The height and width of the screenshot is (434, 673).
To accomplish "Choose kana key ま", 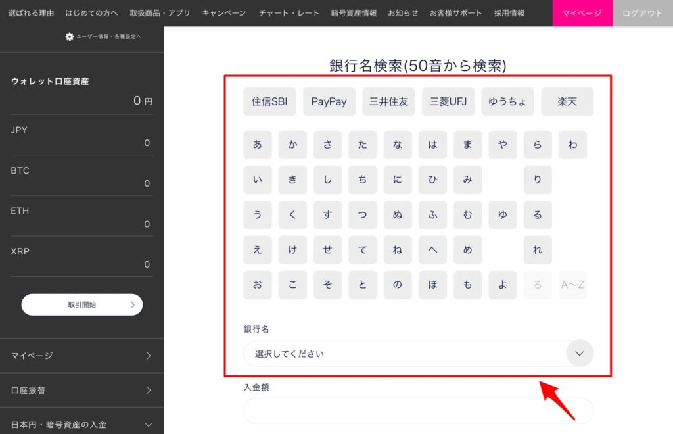I will pyautogui.click(x=468, y=145).
